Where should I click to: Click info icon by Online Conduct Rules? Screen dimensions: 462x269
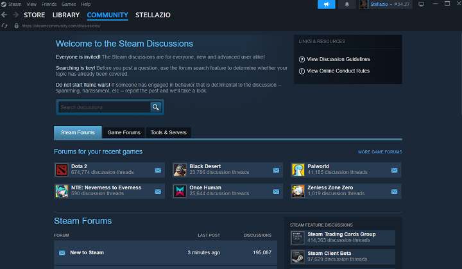pyautogui.click(x=302, y=71)
